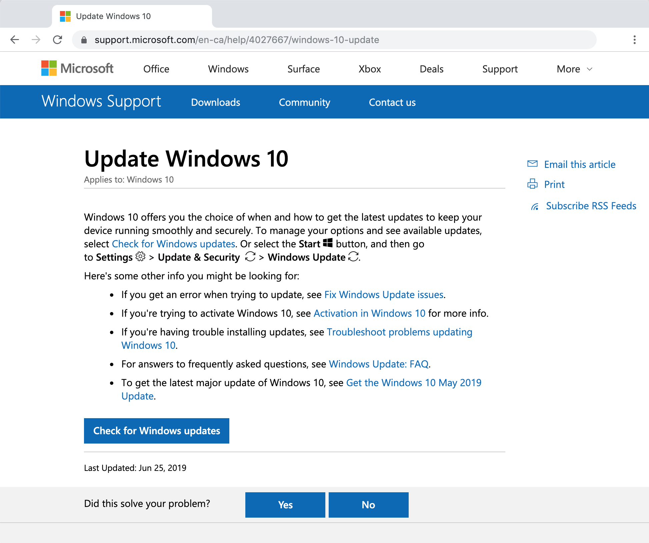649x543 pixels.
Task: Click the browser back arrow
Action: (x=15, y=40)
